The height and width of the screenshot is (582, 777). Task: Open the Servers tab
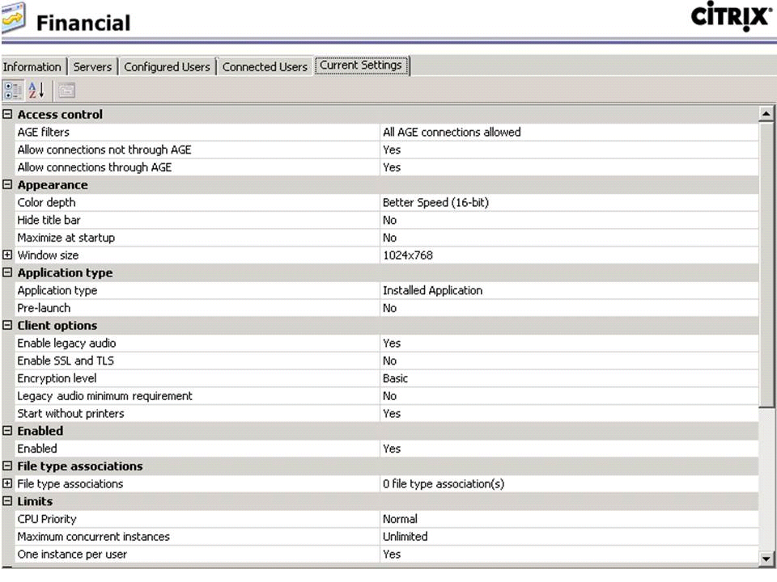coord(92,67)
